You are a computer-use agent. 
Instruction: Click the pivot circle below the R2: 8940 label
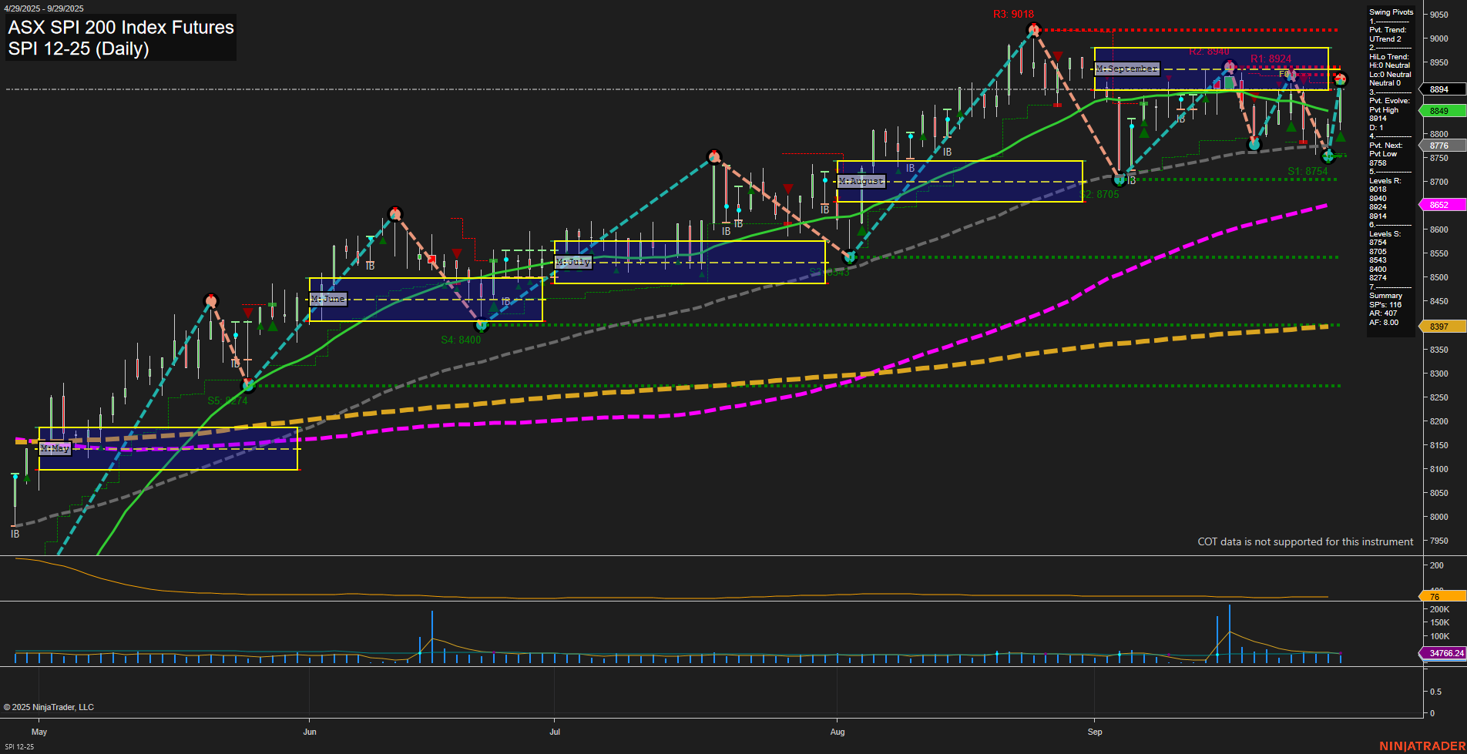[x=1228, y=67]
